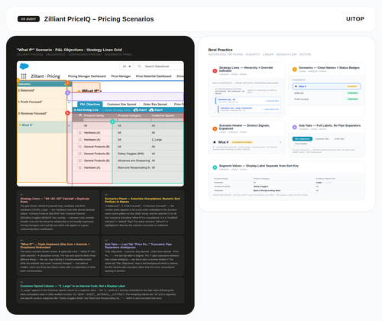Click the UX AUDIT badge
Screen dimensions: 382x321
point(28,19)
